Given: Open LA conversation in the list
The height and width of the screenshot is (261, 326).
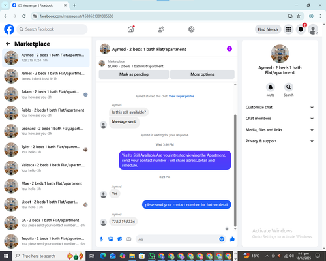Looking at the screenshot, I should (46, 223).
